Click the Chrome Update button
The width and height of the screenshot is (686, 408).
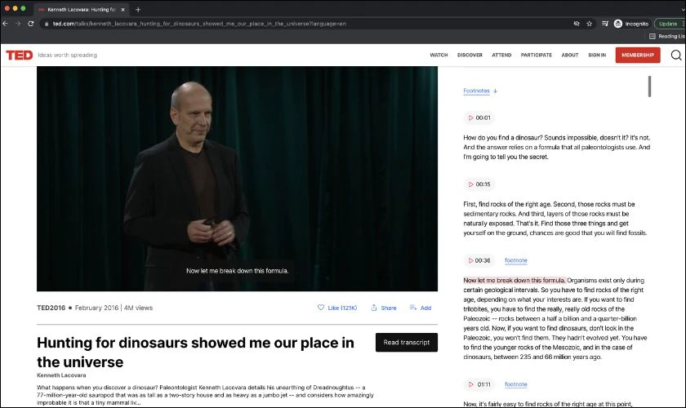pyautogui.click(x=670, y=24)
